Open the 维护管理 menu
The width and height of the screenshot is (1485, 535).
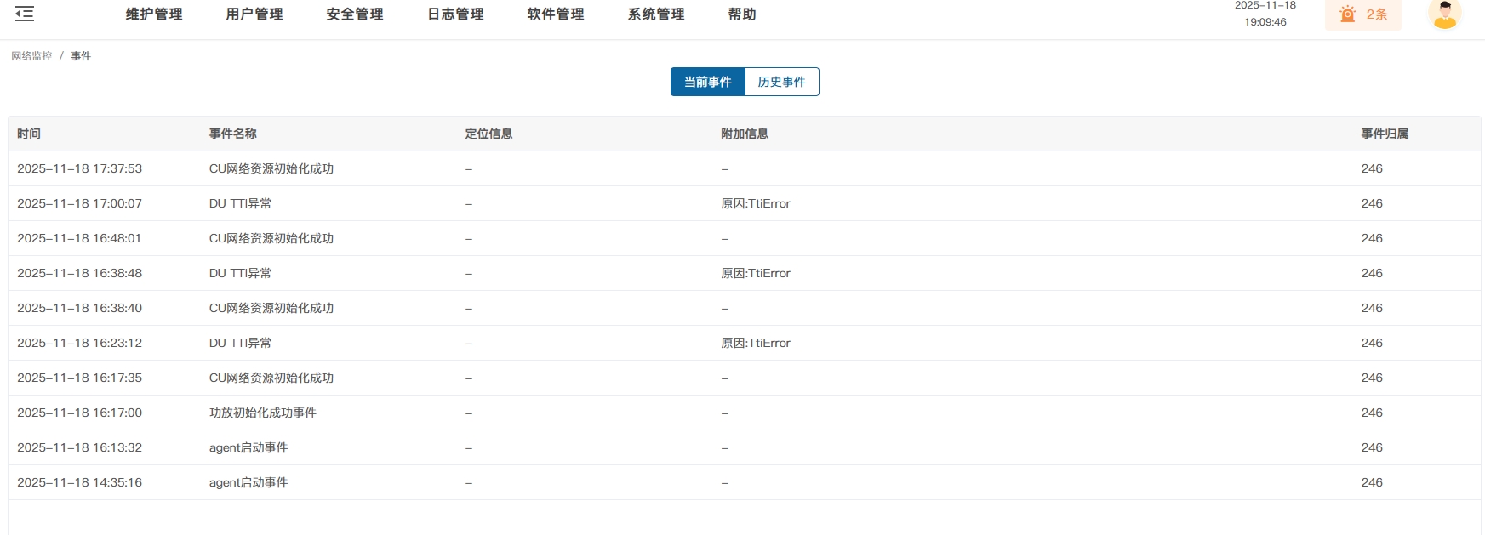154,14
